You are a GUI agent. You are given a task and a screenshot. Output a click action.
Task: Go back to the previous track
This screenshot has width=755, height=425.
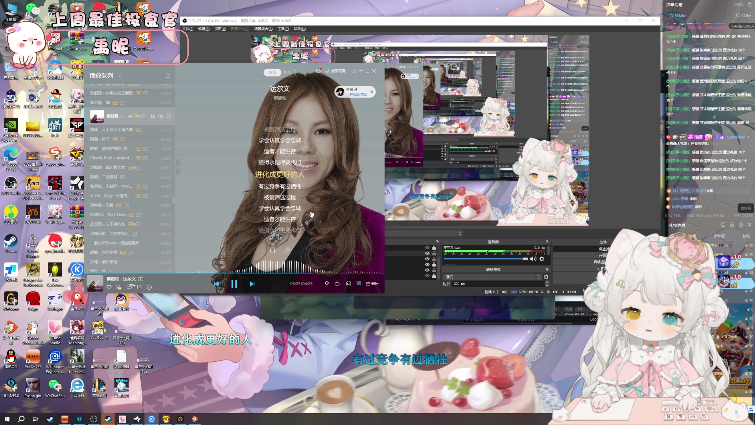click(x=216, y=284)
